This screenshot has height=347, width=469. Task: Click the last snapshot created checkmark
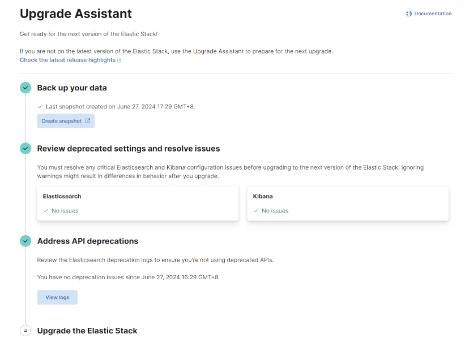click(40, 106)
